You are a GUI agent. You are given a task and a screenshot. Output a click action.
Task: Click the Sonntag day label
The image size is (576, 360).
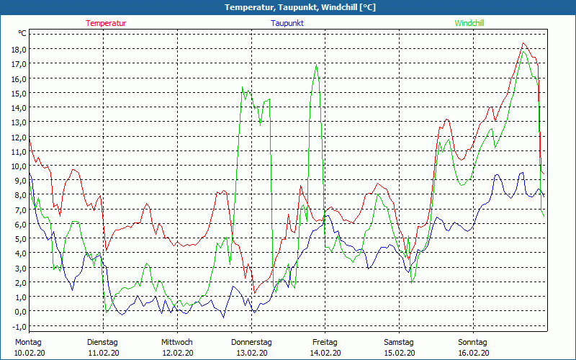click(472, 342)
